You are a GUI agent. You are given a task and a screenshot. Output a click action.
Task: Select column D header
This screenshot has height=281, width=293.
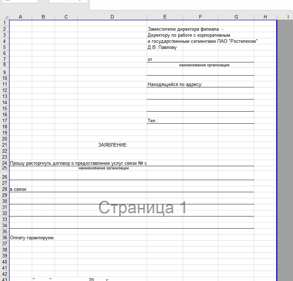pyautogui.click(x=112, y=17)
